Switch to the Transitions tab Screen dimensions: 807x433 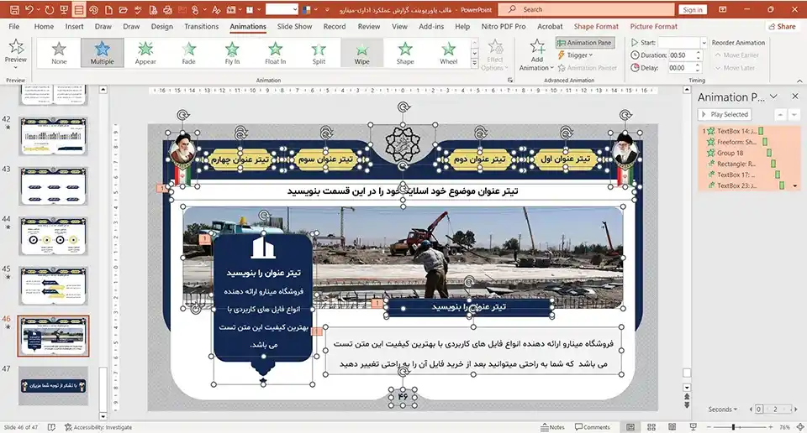[201, 26]
